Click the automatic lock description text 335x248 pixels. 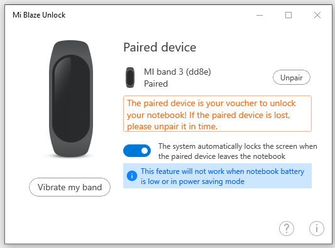tap(238, 151)
